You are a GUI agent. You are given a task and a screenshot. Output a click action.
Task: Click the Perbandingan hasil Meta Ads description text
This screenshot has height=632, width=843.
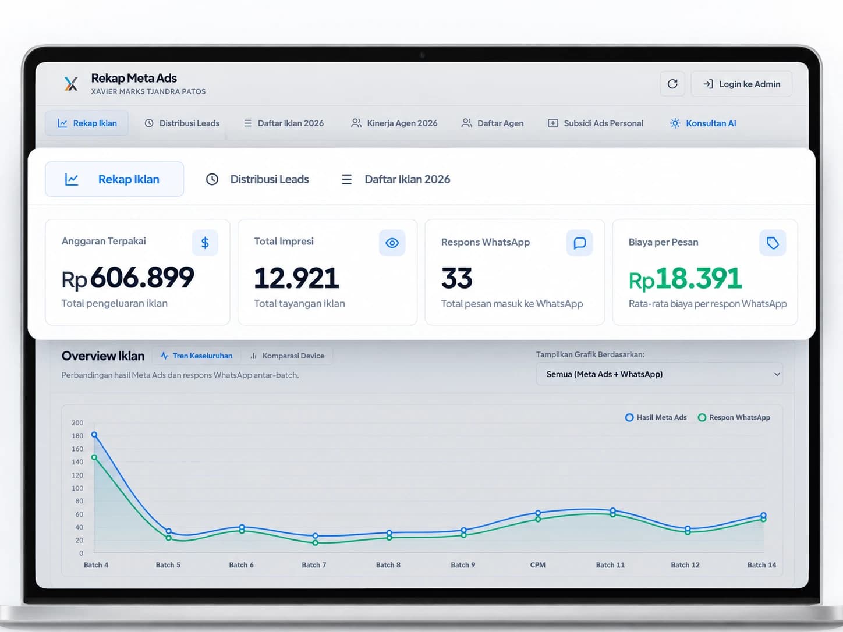pos(180,375)
